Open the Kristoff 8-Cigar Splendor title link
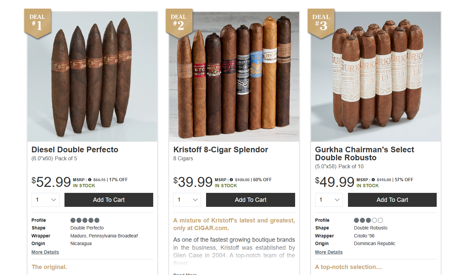The height and width of the screenshot is (275, 449). [221, 150]
